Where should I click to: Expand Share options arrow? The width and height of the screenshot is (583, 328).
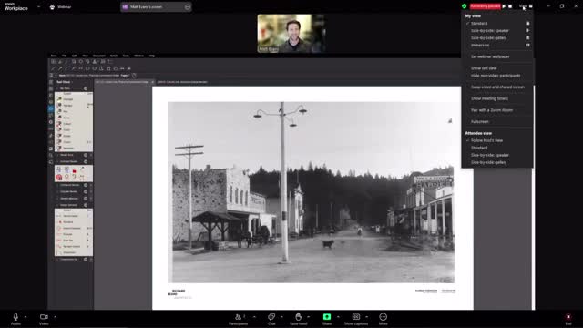338,317
